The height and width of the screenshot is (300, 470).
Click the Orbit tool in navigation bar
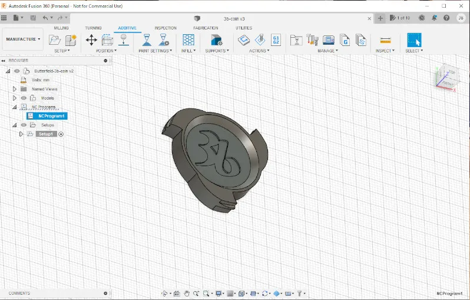click(164, 294)
